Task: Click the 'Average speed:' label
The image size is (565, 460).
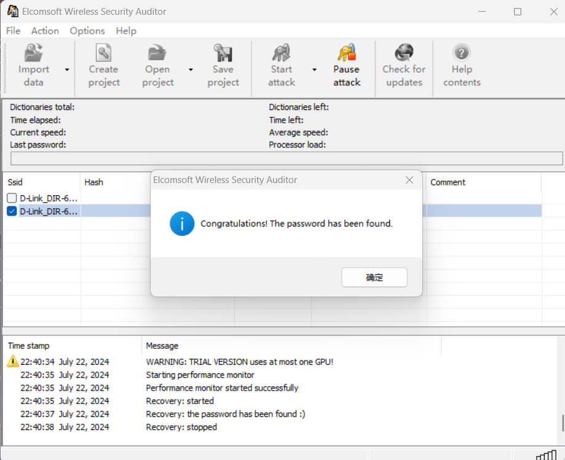Action: (x=298, y=133)
